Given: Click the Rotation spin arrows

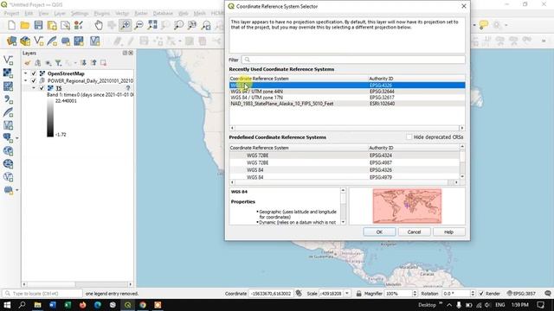Looking at the screenshot, I should [x=473, y=294].
